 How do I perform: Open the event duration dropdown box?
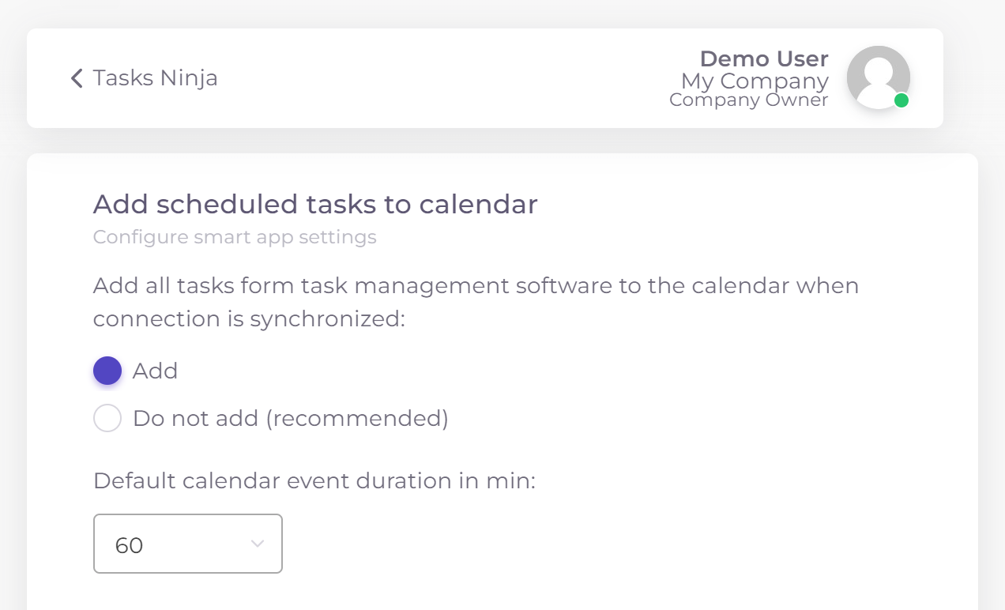[x=188, y=544]
